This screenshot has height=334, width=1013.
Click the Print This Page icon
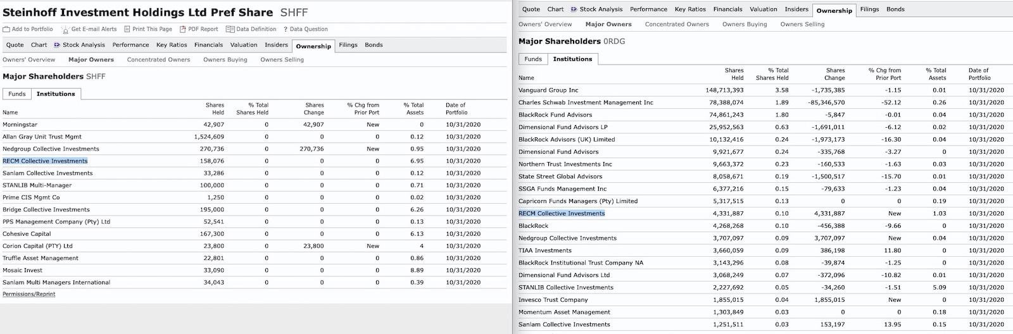(x=127, y=29)
